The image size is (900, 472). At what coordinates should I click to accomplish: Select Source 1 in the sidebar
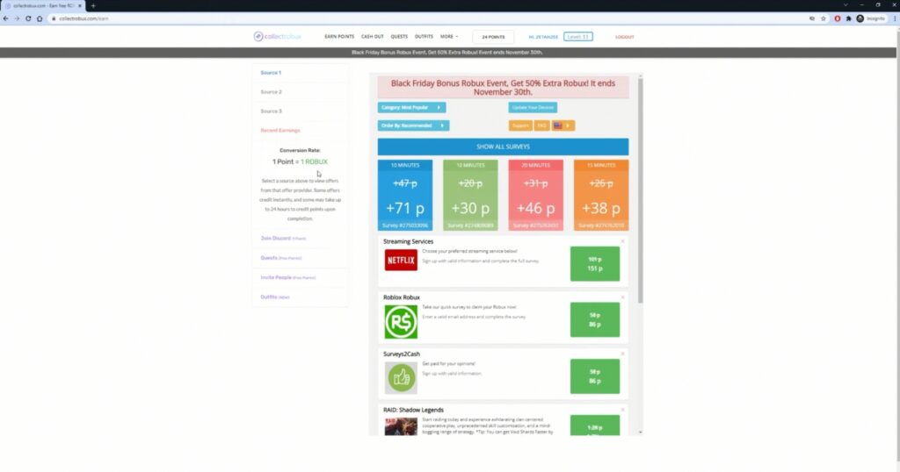[271, 73]
